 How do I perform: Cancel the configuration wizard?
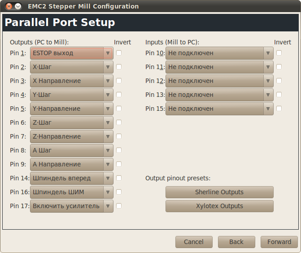(194, 242)
